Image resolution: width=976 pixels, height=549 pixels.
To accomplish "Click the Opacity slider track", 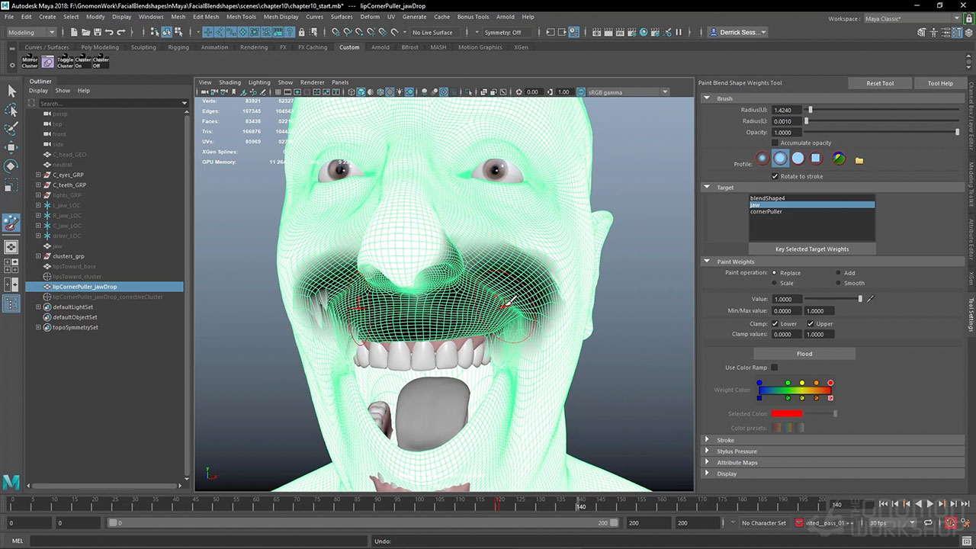I will pyautogui.click(x=877, y=132).
